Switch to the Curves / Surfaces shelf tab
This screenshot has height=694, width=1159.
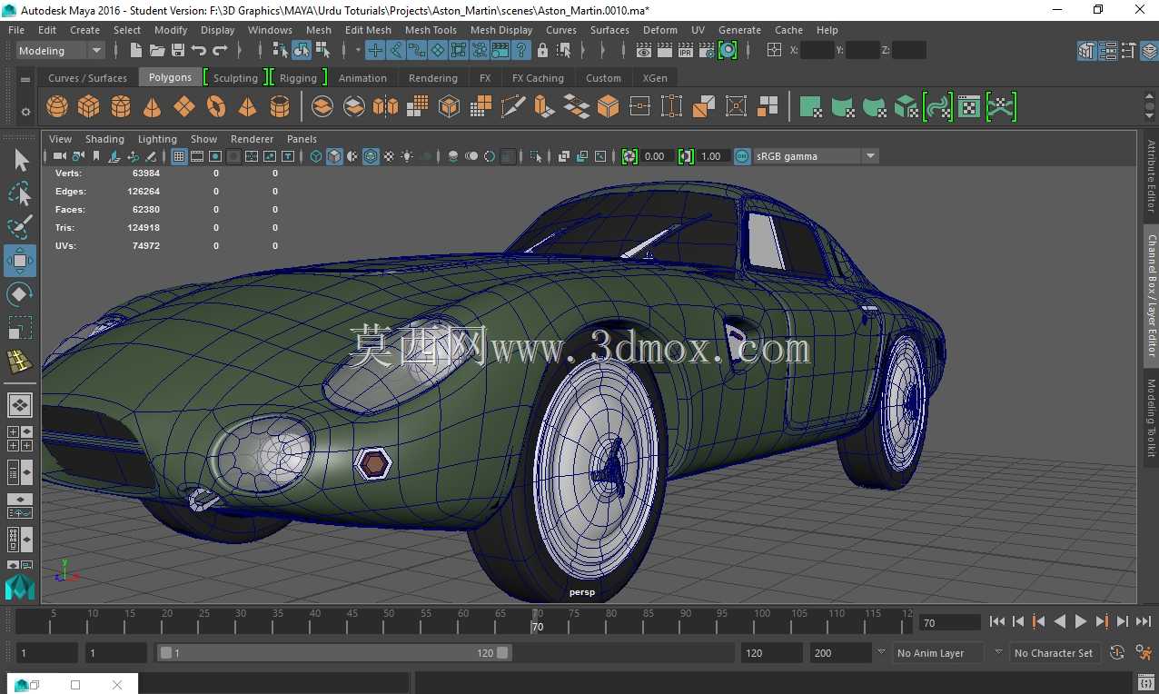tap(87, 78)
